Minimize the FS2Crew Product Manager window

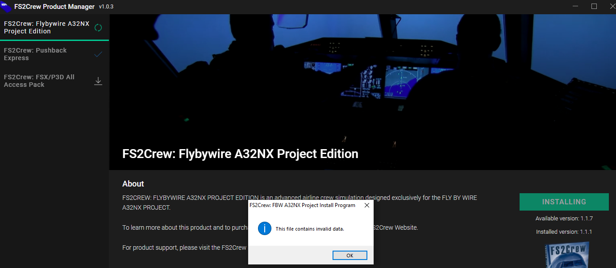(576, 6)
